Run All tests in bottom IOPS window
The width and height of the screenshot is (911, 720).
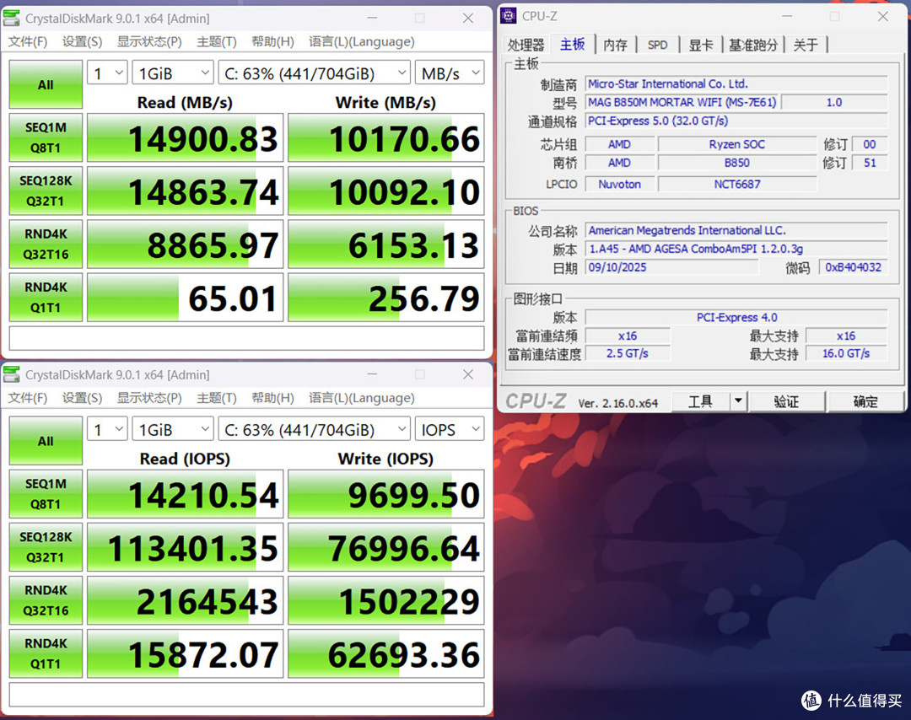click(x=46, y=441)
